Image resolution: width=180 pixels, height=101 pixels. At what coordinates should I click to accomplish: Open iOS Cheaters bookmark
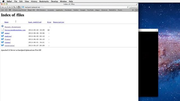point(41,10)
